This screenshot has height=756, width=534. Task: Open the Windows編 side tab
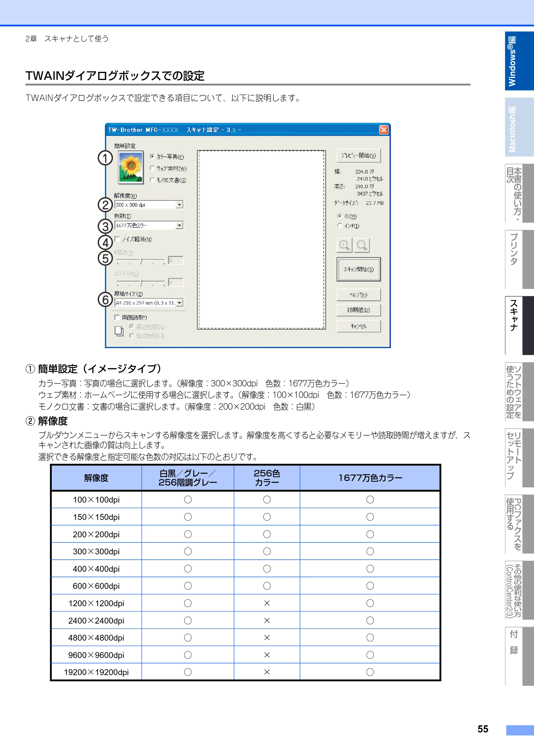pyautogui.click(x=519, y=61)
